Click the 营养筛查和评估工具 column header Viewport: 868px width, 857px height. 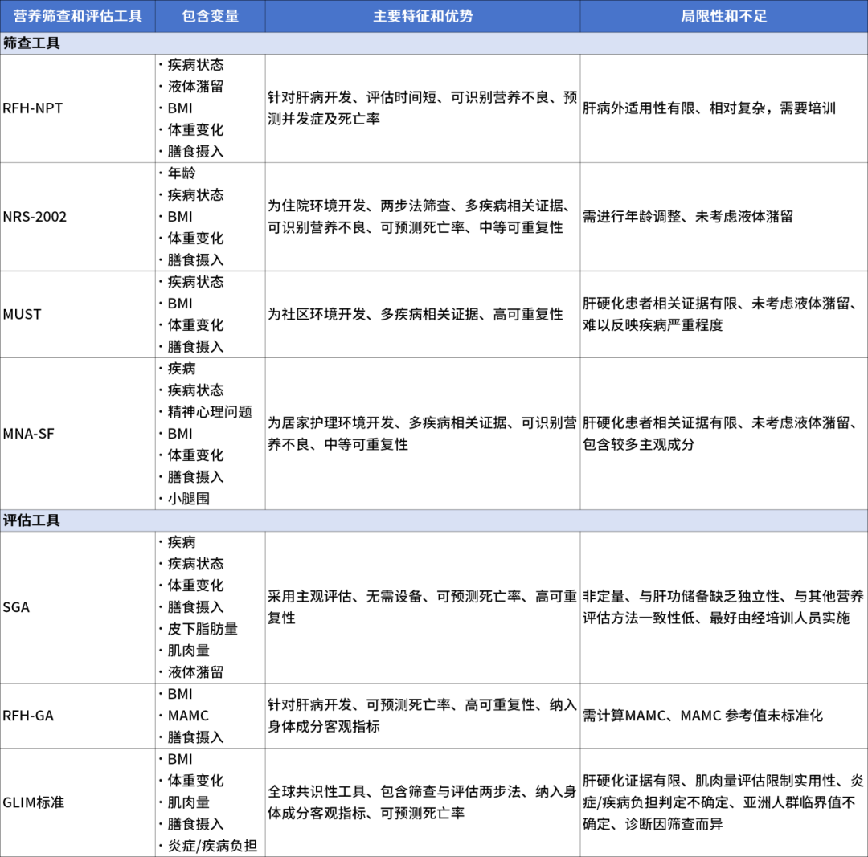76,14
